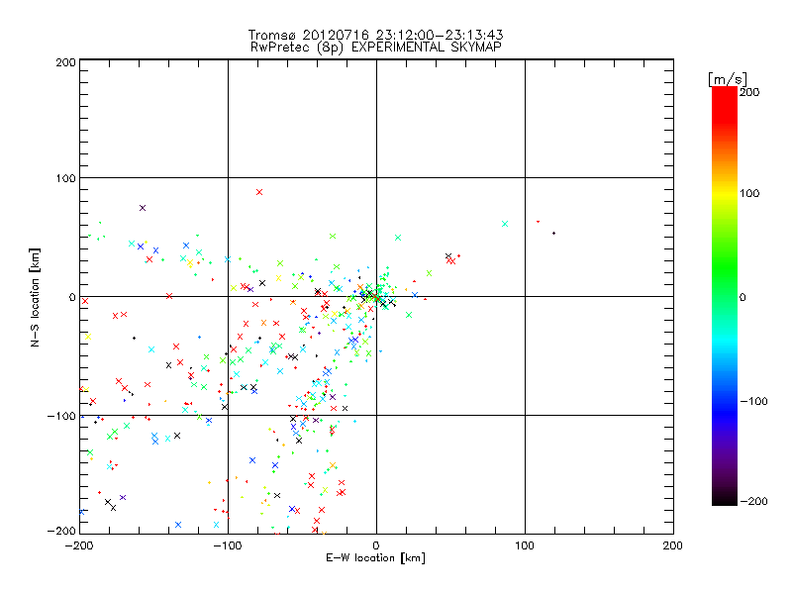Select the isolated cyan X marker right of center
The image size is (792, 594).
[x=505, y=224]
